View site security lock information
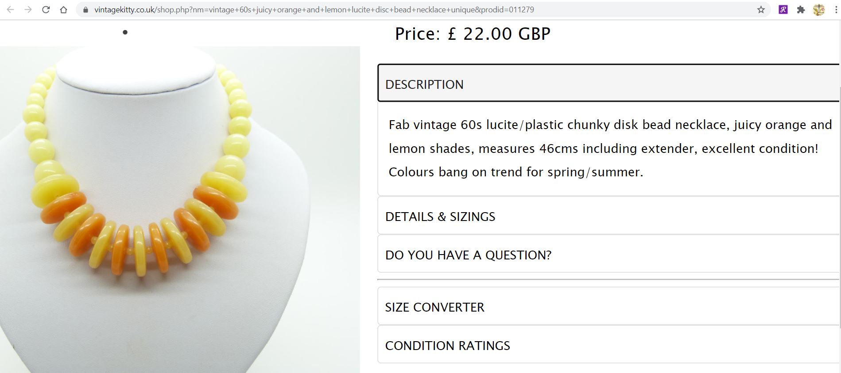 [86, 10]
